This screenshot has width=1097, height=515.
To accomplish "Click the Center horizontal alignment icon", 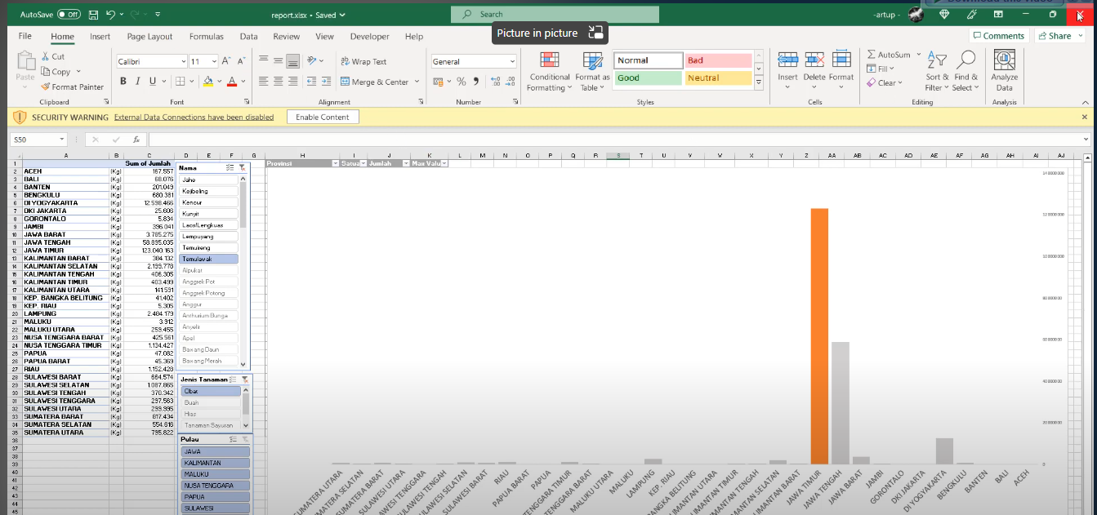I will pyautogui.click(x=279, y=81).
